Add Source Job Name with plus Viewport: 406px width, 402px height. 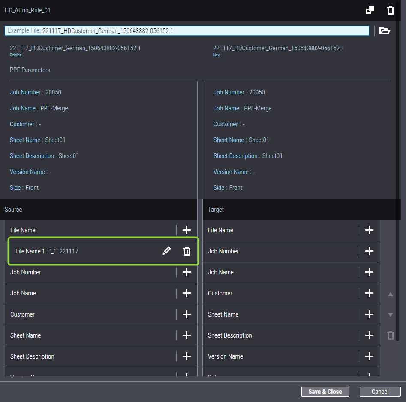[186, 293]
